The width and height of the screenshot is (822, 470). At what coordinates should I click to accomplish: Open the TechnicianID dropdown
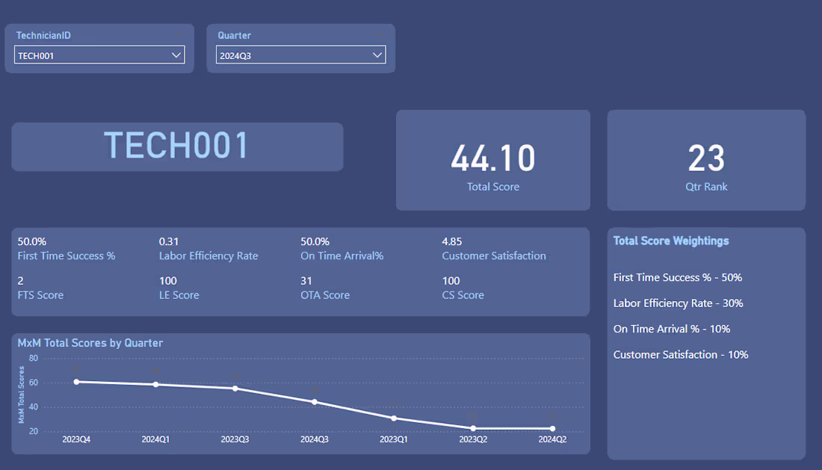tap(99, 55)
